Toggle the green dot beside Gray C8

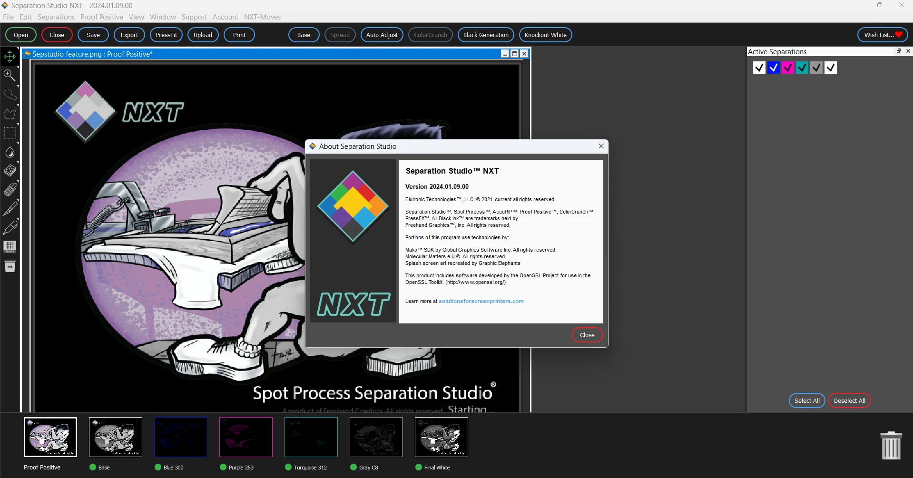353,467
